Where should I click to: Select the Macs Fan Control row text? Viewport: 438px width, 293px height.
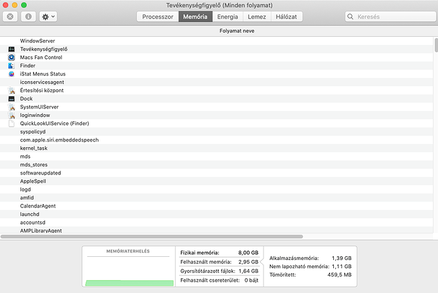click(x=41, y=58)
